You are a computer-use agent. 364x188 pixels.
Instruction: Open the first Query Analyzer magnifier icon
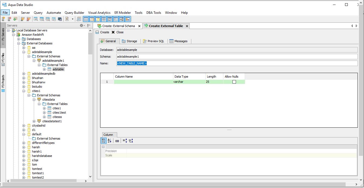36,19
